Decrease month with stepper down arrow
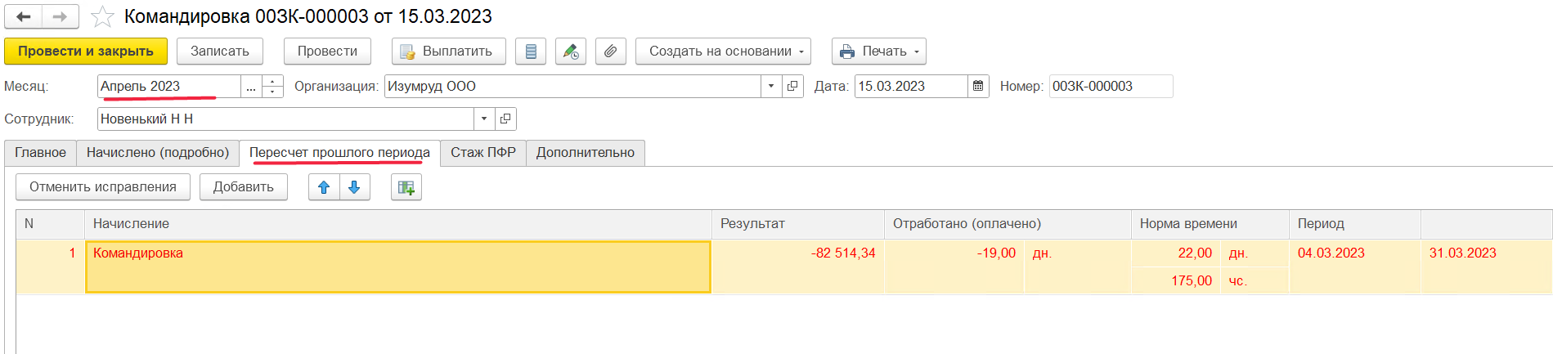Screen dimensions: 1553x354 click(x=273, y=92)
